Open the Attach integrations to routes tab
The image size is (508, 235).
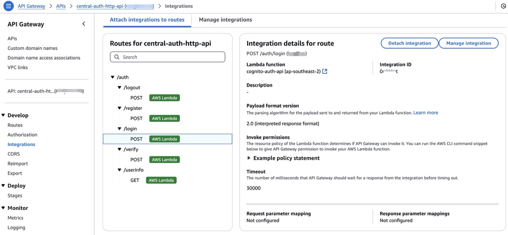tap(147, 20)
